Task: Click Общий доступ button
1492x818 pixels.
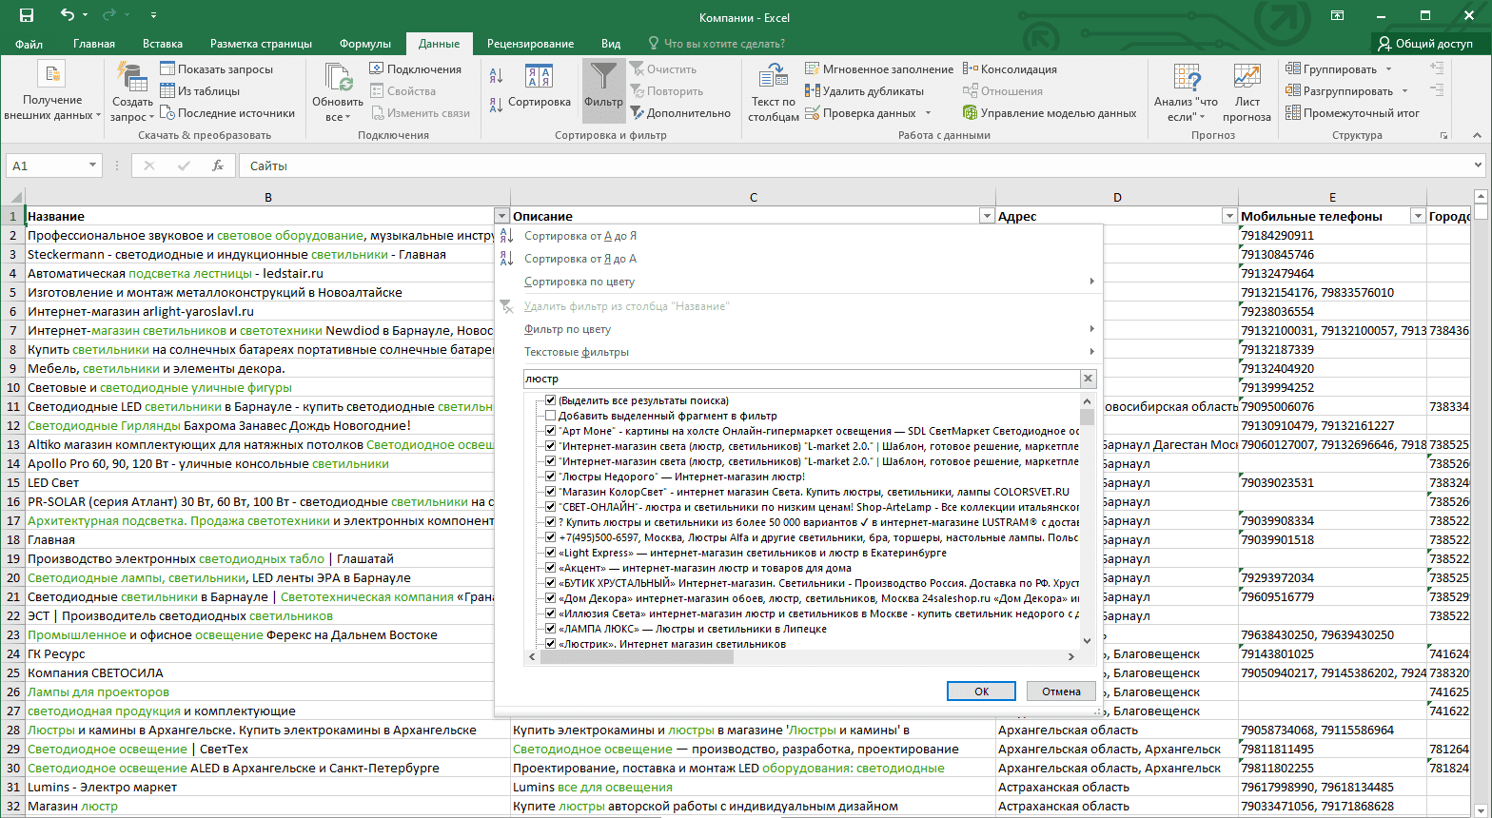Action: pyautogui.click(x=1425, y=44)
